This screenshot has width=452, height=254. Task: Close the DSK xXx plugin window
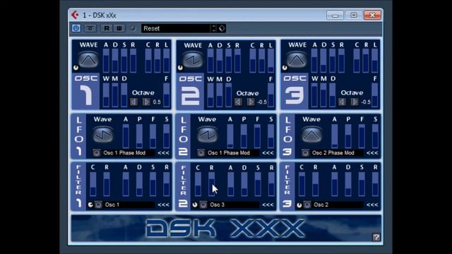(x=372, y=15)
